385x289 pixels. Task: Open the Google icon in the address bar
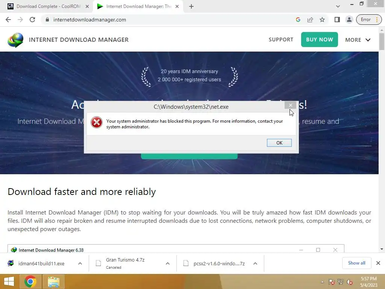[298, 20]
